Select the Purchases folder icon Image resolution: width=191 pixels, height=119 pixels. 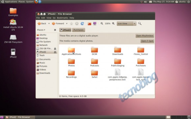tap(141, 62)
